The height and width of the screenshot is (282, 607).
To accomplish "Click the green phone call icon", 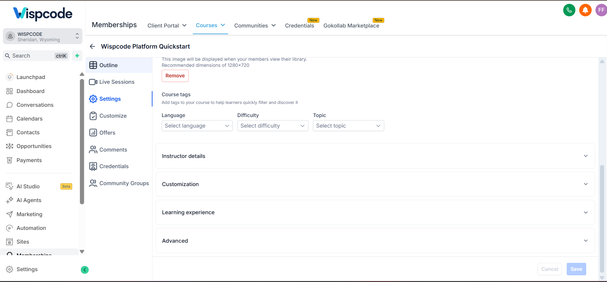I will (x=569, y=10).
